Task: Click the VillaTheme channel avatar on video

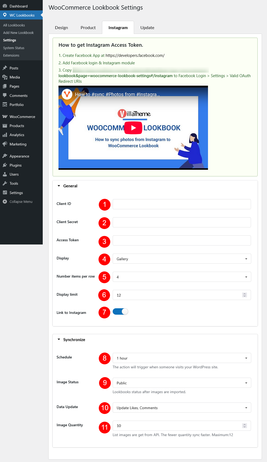Action: pos(67,94)
